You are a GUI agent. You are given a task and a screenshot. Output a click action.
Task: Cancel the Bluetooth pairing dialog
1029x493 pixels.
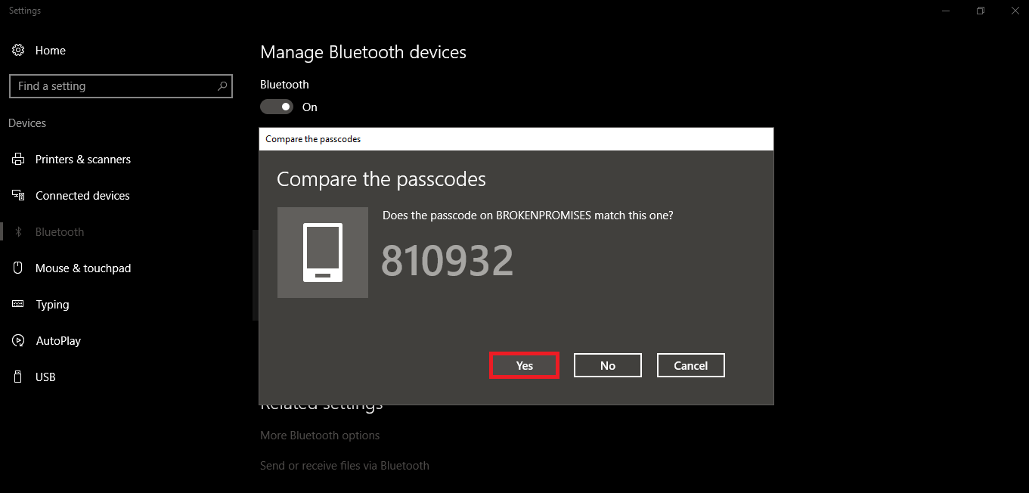pyautogui.click(x=690, y=365)
